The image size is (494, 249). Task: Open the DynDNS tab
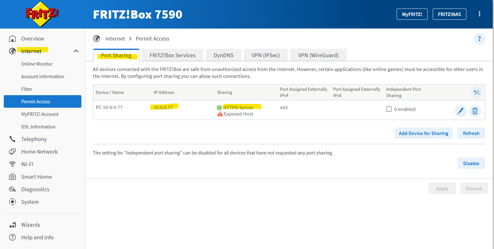pos(224,55)
